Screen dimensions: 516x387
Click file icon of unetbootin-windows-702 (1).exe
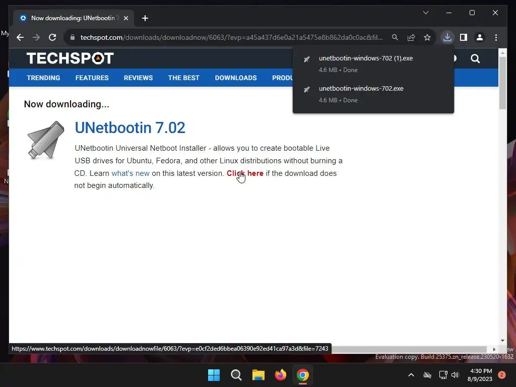tap(307, 59)
